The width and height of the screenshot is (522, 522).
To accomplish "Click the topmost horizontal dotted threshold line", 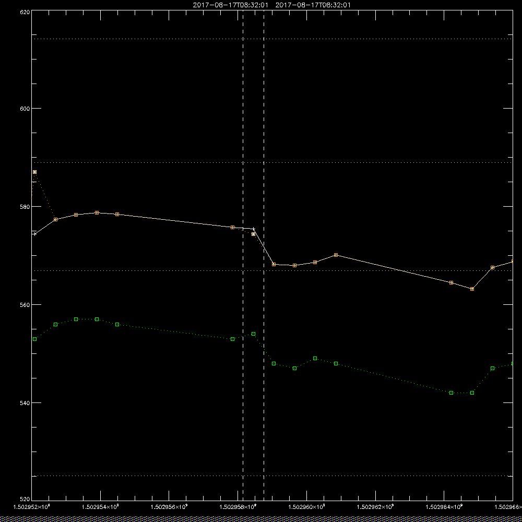I will [x=272, y=39].
